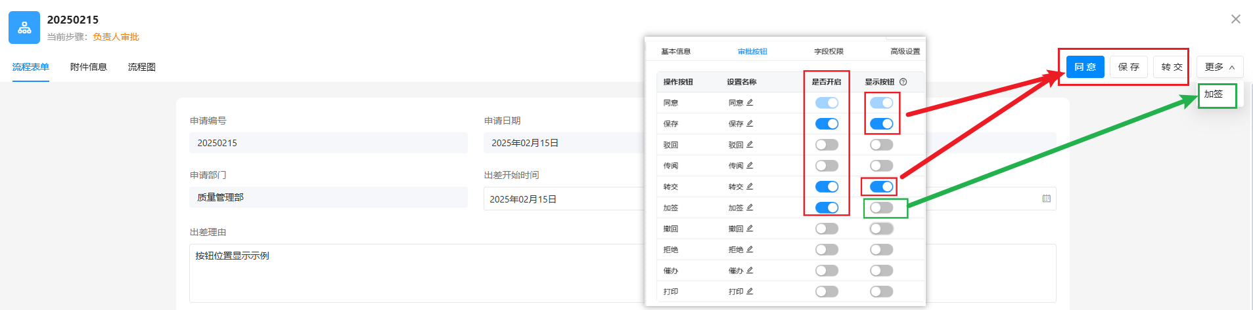Click edit pencil next to 加签 name
The width and height of the screenshot is (1253, 310).
tap(750, 208)
